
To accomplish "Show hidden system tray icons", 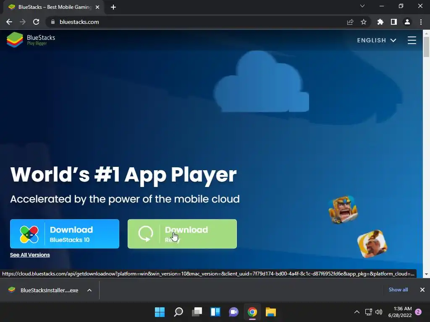I will coord(357,312).
